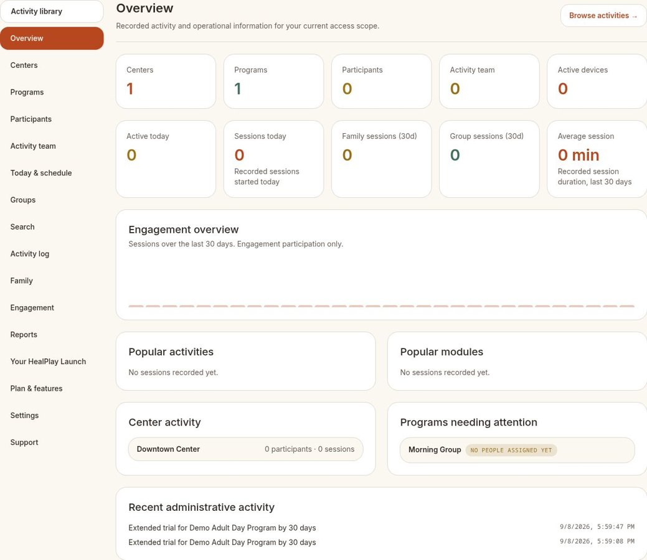This screenshot has height=560, width=647.
Task: Click the Programs stat card
Action: 273,82
